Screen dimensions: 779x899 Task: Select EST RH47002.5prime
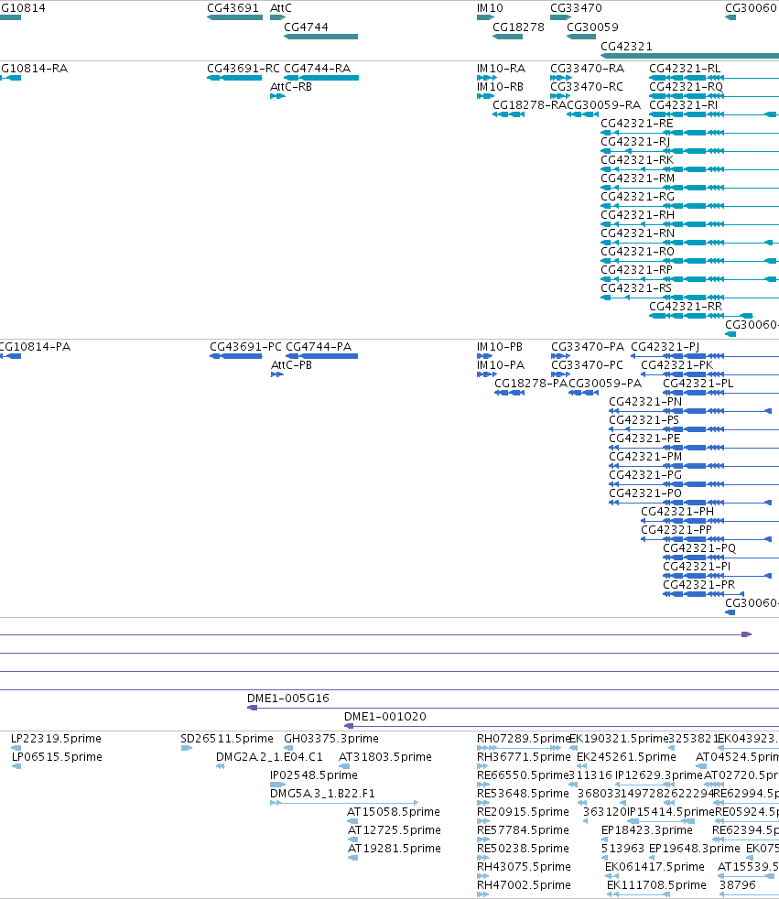pos(524,886)
